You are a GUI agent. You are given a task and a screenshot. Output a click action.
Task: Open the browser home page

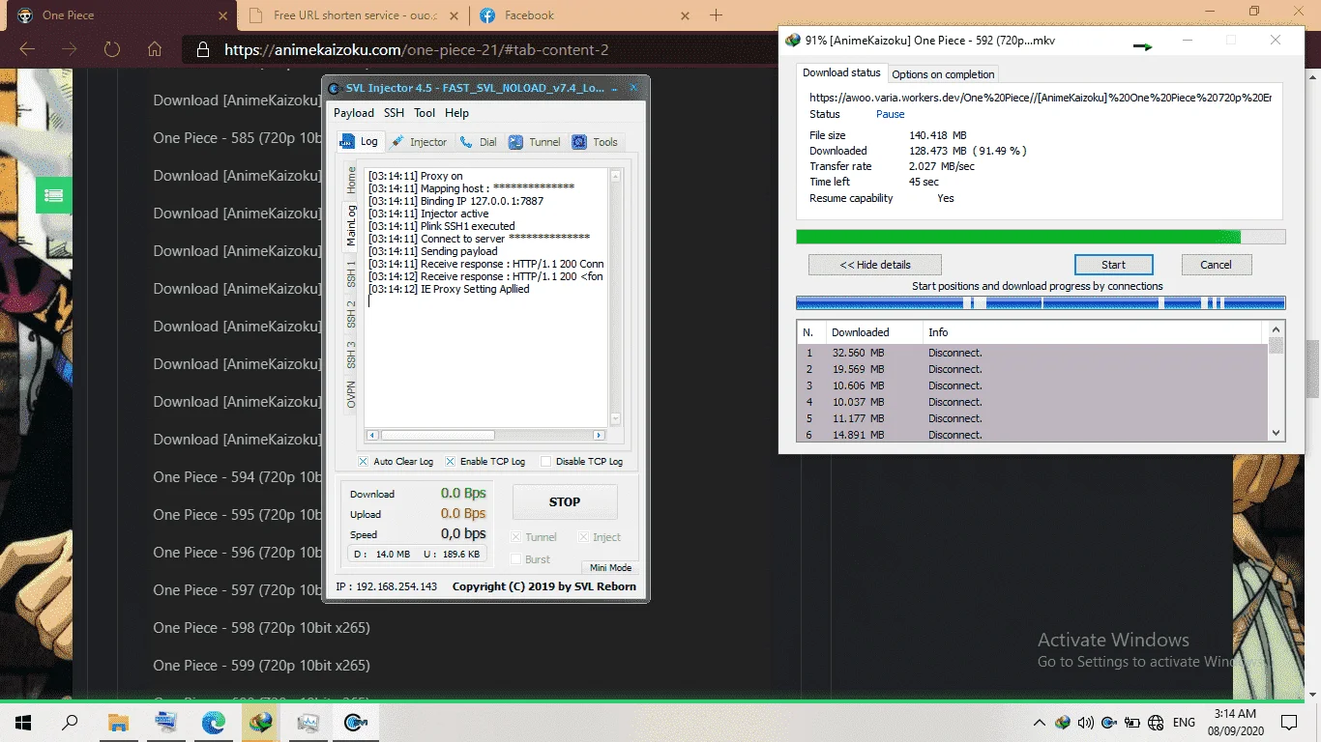[155, 49]
